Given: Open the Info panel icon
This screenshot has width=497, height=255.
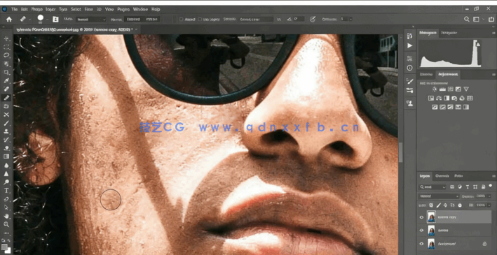Looking at the screenshot, I should coord(409,68).
